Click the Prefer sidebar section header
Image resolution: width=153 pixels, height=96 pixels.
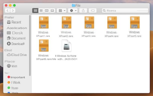coord(9,17)
